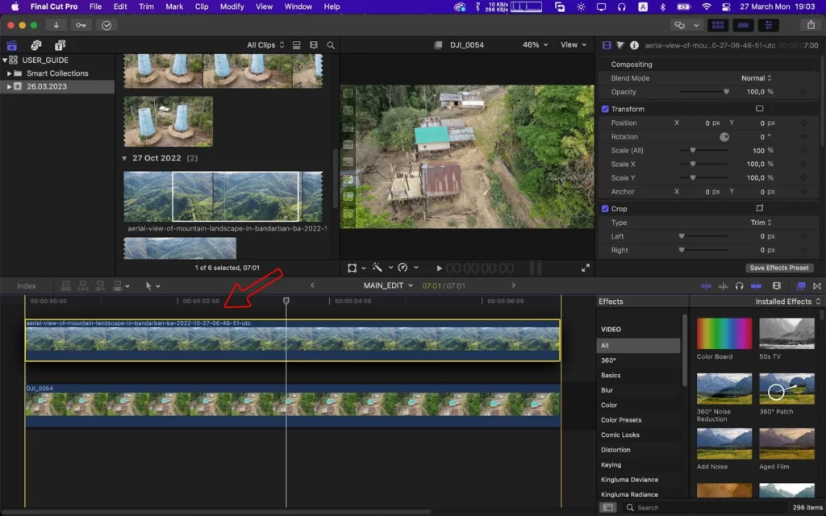This screenshot has height=516, width=826.
Task: Open the Blend Mode Normal dropdown
Action: (x=757, y=78)
